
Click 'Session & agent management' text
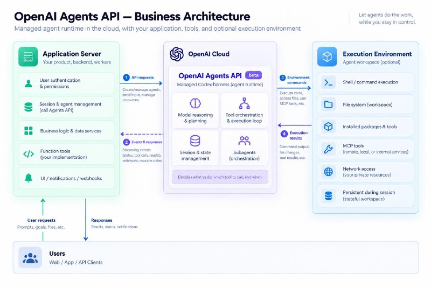click(x=71, y=104)
